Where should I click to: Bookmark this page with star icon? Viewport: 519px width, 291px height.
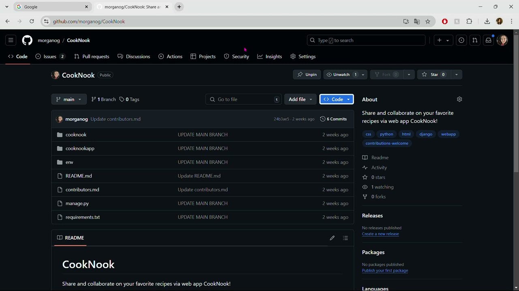[x=428, y=21]
